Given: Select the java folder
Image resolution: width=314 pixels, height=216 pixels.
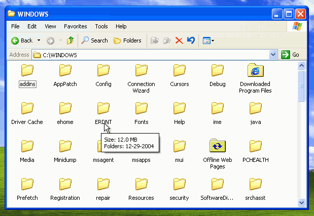Looking at the screenshot, I should (x=256, y=114).
